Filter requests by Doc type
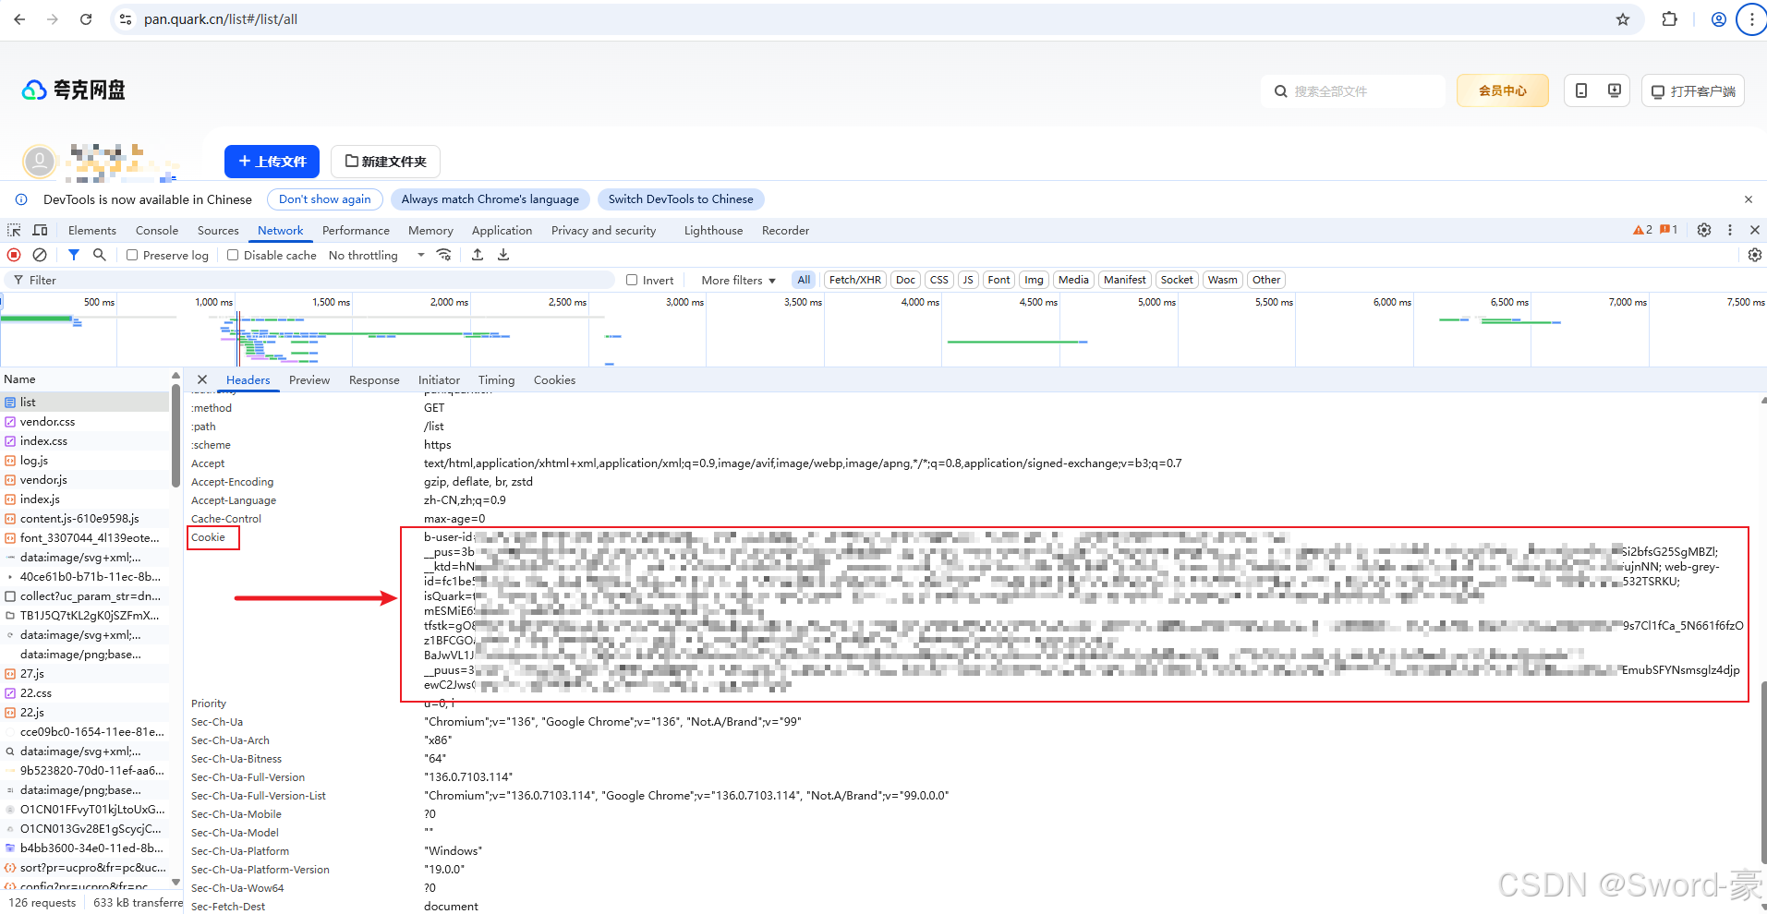Image resolution: width=1767 pixels, height=914 pixels. tap(905, 280)
